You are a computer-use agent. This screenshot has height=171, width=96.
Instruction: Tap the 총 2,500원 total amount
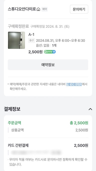click(79, 123)
